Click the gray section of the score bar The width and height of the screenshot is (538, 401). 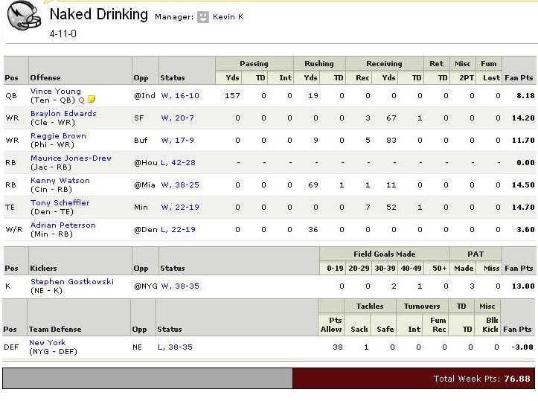click(147, 379)
